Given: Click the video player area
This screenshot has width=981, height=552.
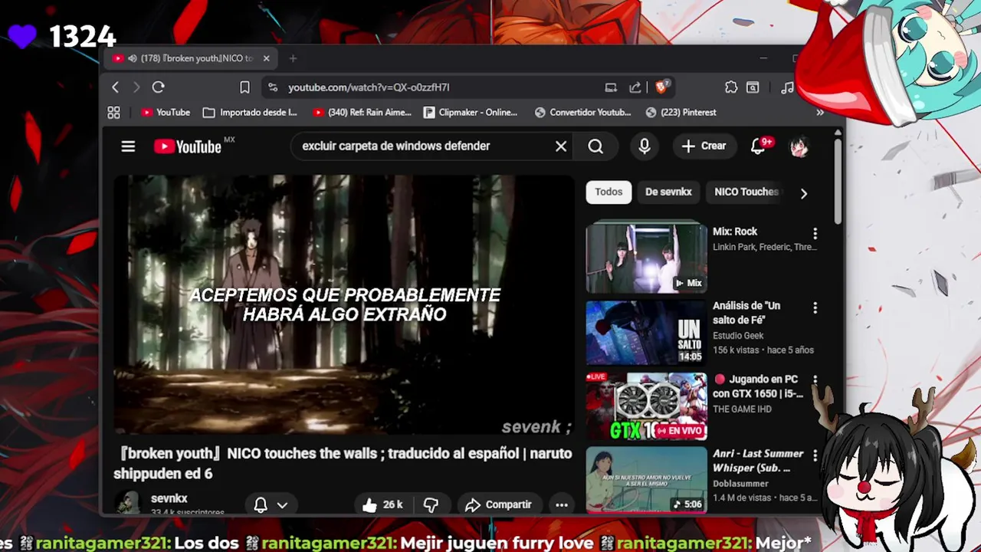Looking at the screenshot, I should click(343, 305).
